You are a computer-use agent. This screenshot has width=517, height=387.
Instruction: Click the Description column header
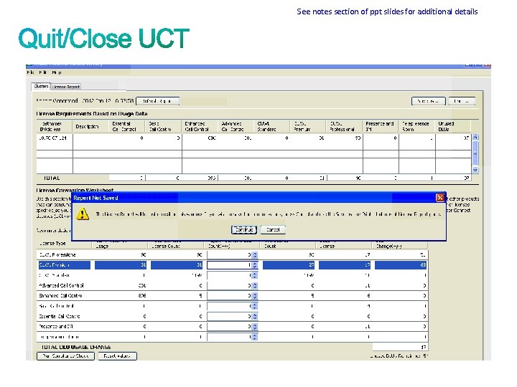(x=87, y=126)
